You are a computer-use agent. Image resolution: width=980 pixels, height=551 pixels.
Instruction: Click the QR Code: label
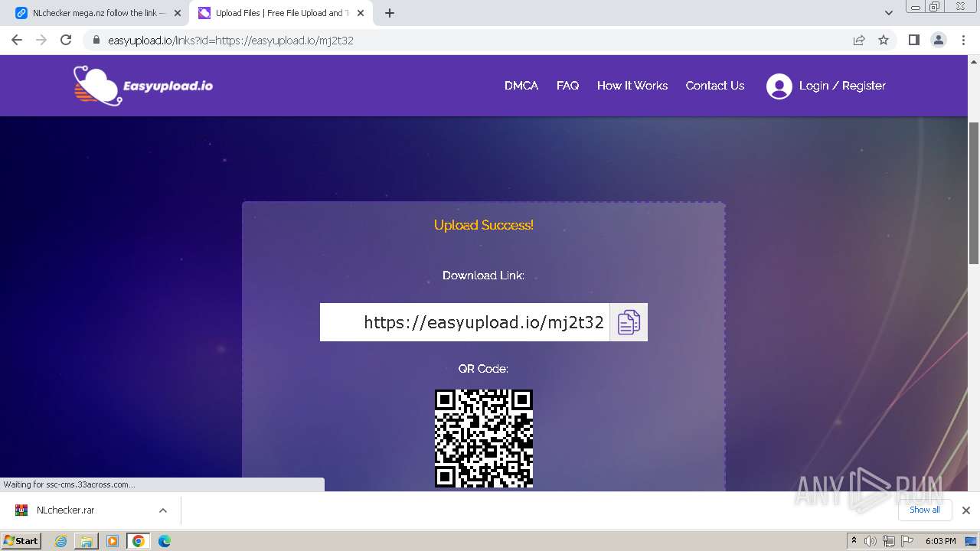(484, 369)
